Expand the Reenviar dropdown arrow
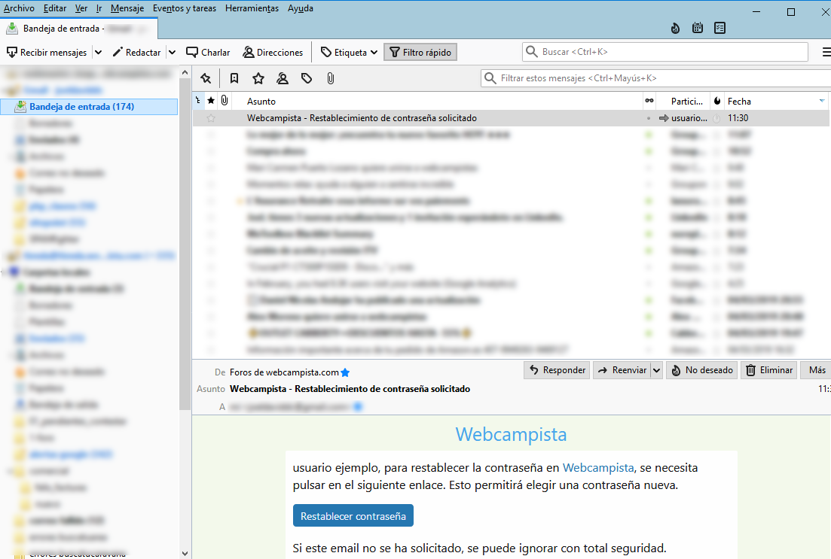Image resolution: width=831 pixels, height=559 pixels. pos(657,370)
